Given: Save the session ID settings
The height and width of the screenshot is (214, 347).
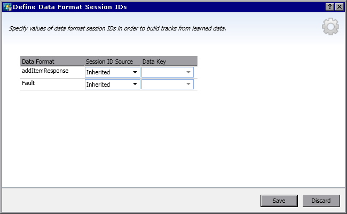Looking at the screenshot, I should 278,201.
